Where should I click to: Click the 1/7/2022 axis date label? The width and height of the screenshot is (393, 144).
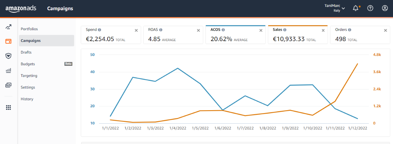[245, 128]
